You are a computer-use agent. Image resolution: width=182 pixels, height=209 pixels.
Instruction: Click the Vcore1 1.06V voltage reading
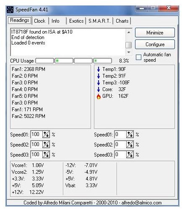[x=28, y=165]
